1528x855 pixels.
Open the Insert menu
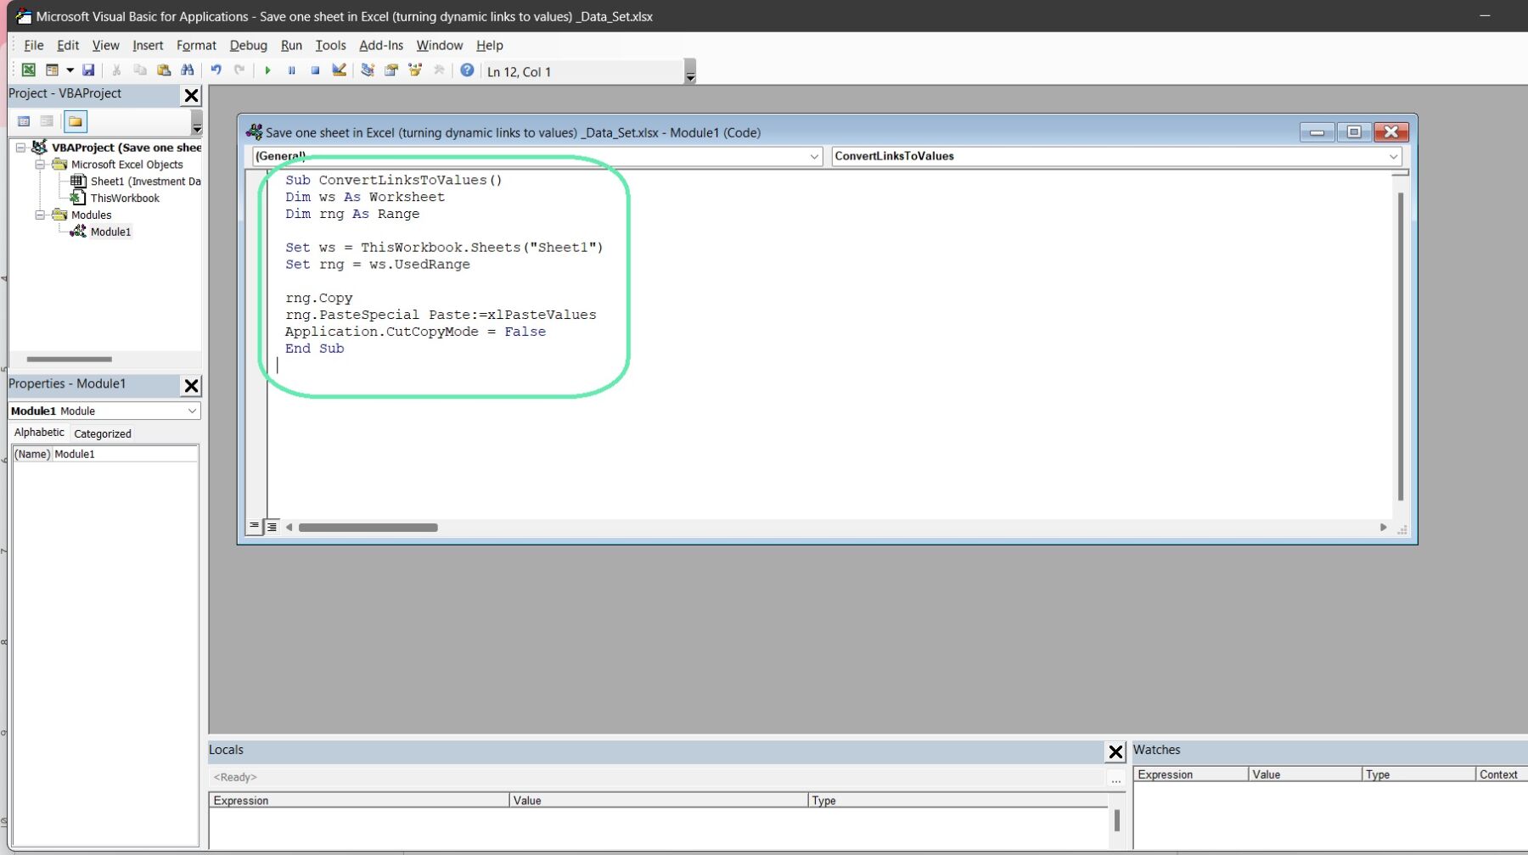click(148, 45)
